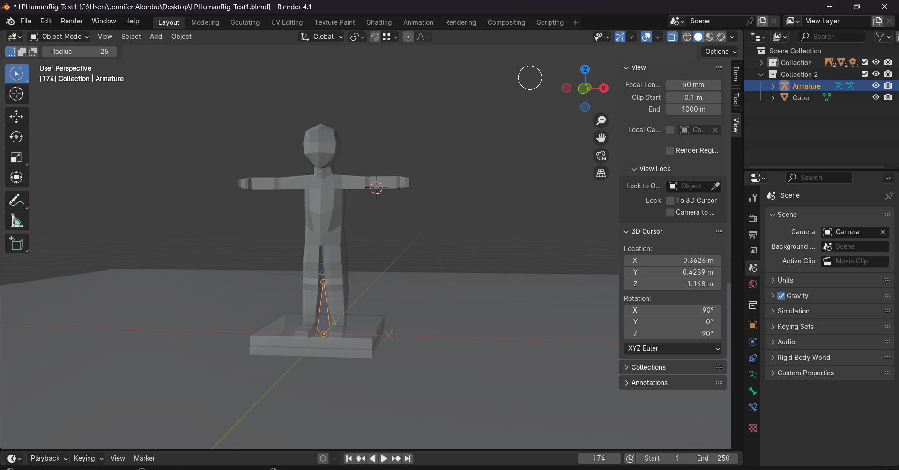
Task: Expand Rigid Body World panel
Action: 829,358
